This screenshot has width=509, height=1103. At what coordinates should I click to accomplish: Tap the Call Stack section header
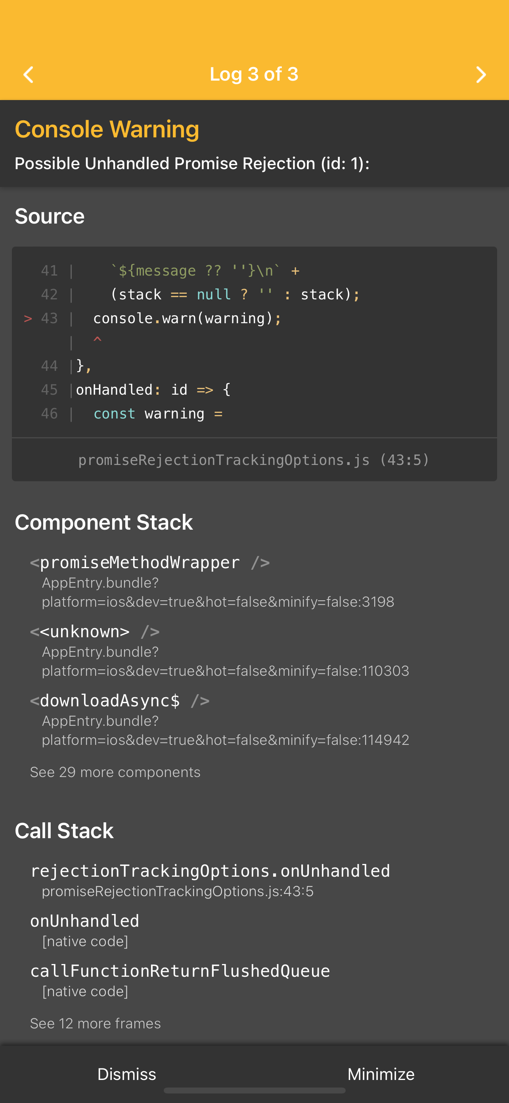[64, 831]
